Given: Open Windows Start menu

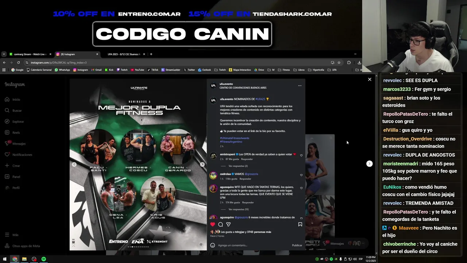Looking at the screenshot, I should click(x=5, y=259).
